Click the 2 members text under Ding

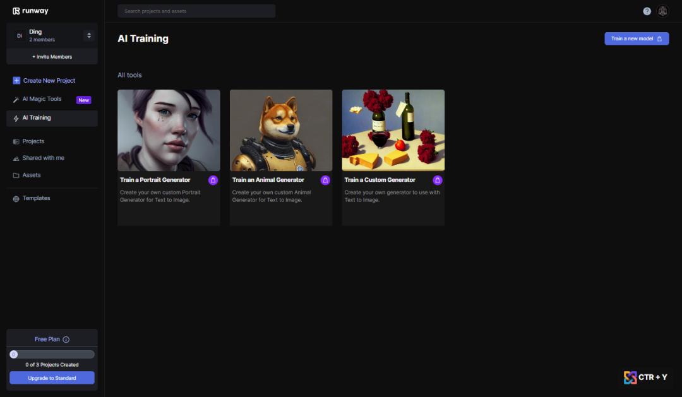pyautogui.click(x=42, y=40)
